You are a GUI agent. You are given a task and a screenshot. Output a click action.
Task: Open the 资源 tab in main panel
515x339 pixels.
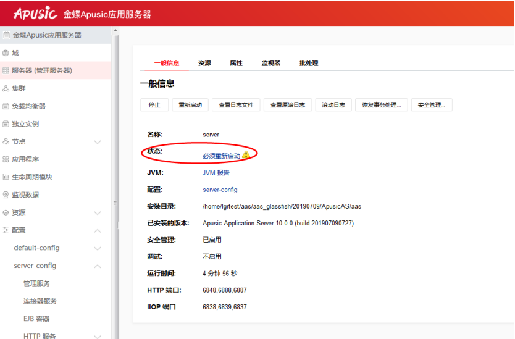coord(204,63)
